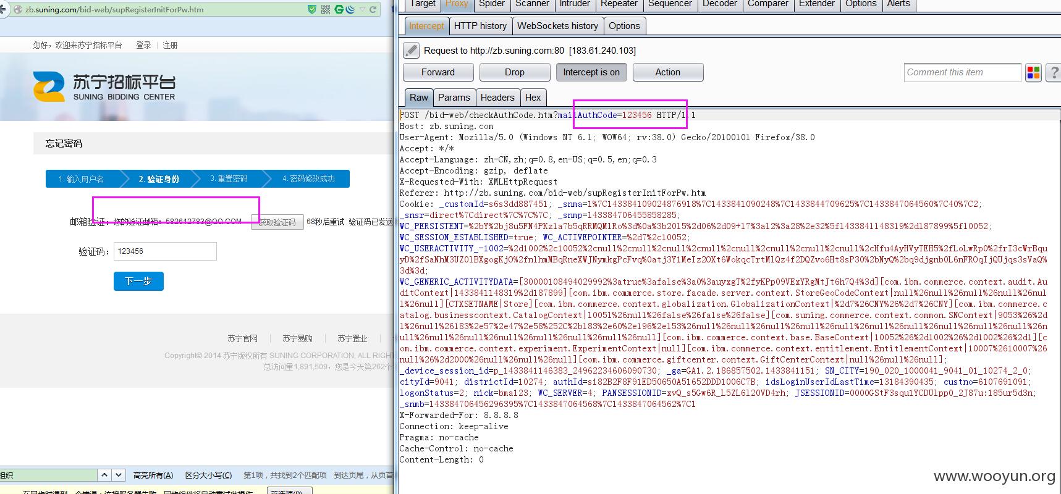Click the X-Forwarded-For: 8.8.8.8 header line
The width and height of the screenshot is (1061, 494).
pyautogui.click(x=459, y=415)
